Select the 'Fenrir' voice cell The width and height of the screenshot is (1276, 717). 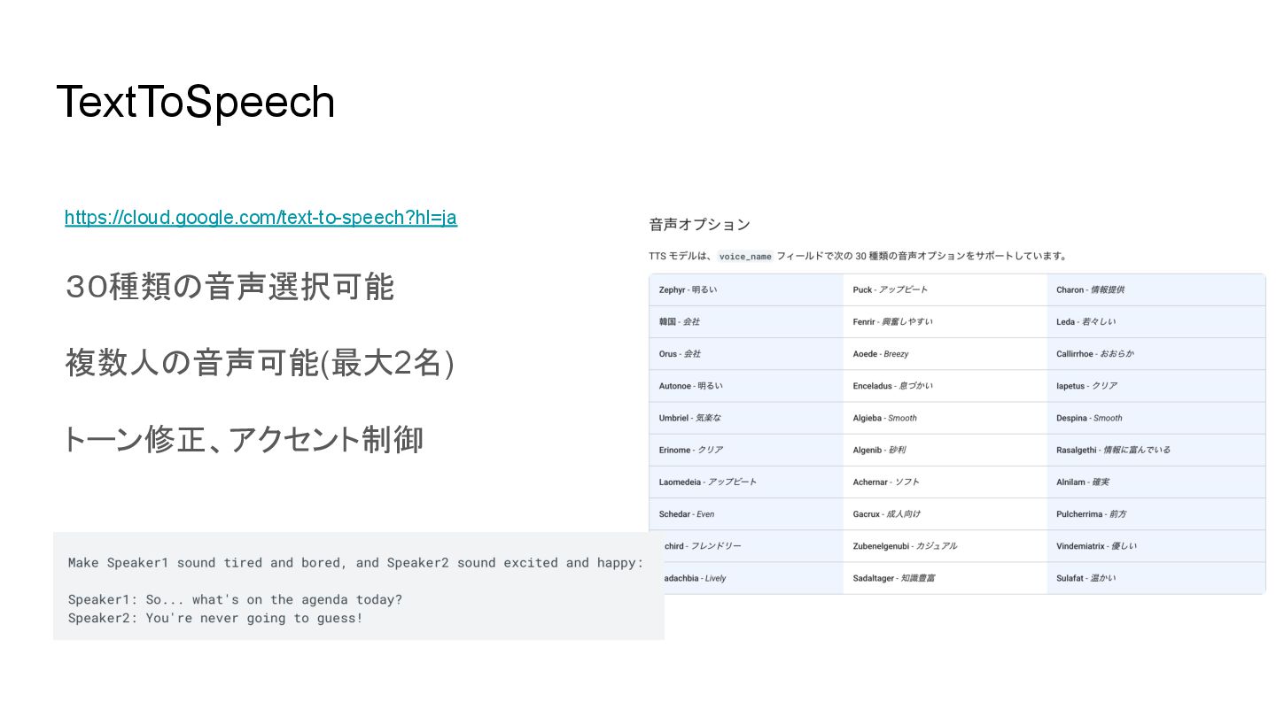tap(945, 321)
